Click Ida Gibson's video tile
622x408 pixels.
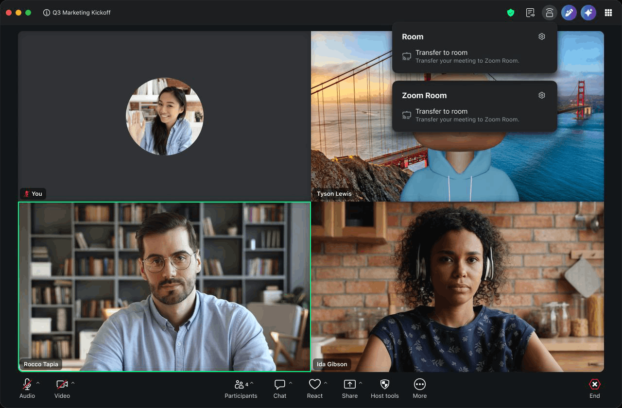457,287
